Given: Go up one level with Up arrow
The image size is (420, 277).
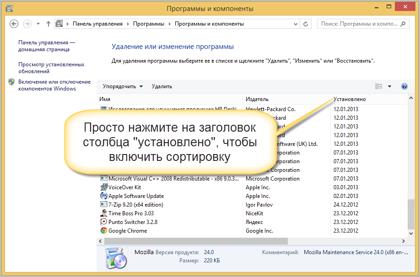Looking at the screenshot, I should pyautogui.click(x=48, y=24).
